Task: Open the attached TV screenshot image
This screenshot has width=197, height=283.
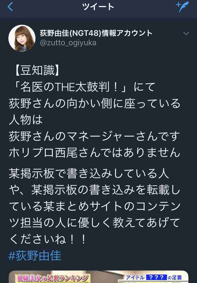Action: coord(98,277)
